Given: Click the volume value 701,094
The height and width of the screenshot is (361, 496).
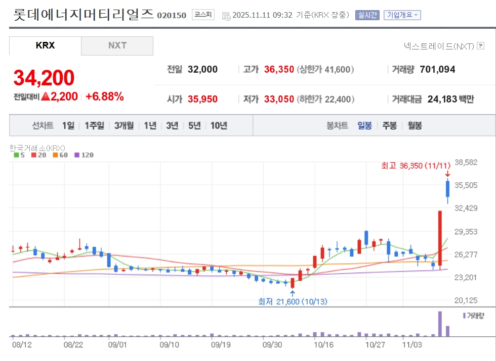Looking at the screenshot, I should click(x=437, y=70).
